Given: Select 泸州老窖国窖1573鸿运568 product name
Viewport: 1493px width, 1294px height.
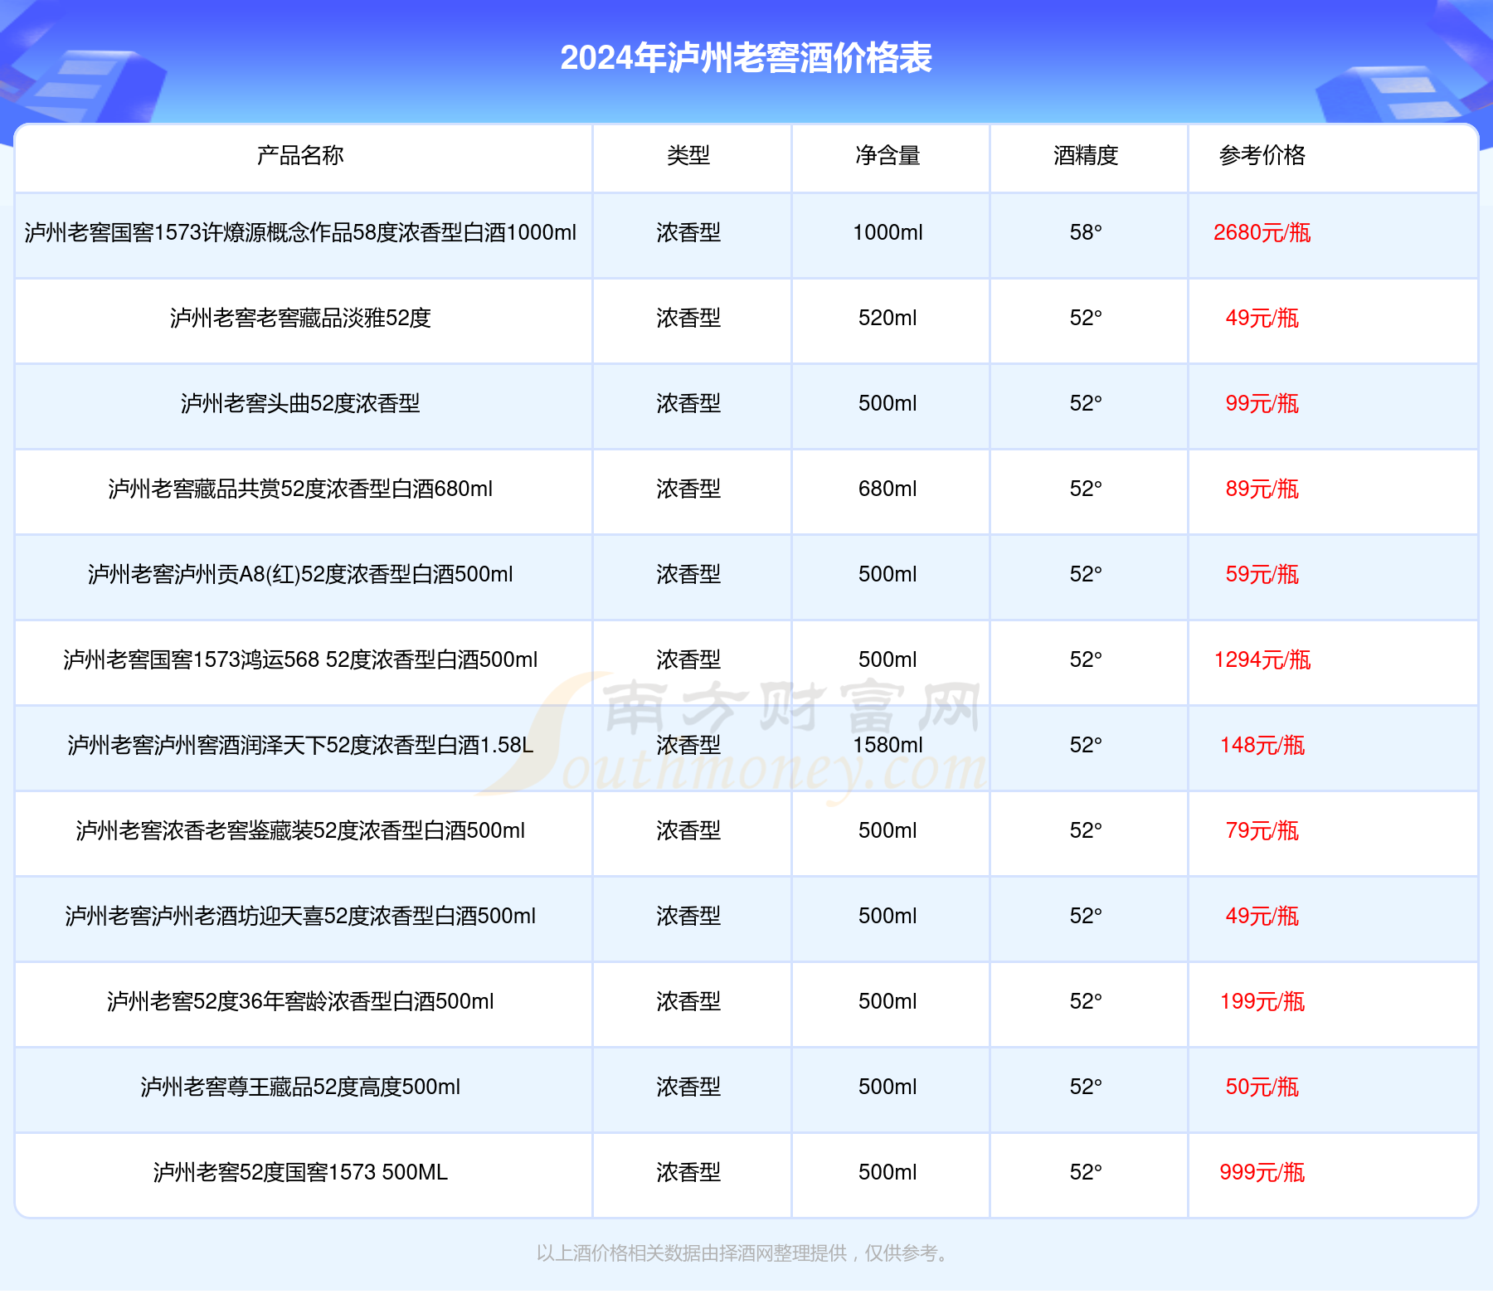Looking at the screenshot, I should coord(300,660).
